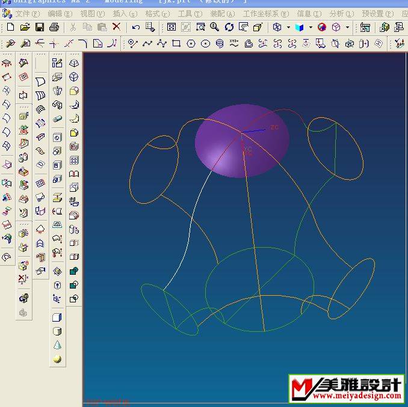Select the Zoom magnifier tool
The width and height of the screenshot is (408, 407).
pos(214,27)
